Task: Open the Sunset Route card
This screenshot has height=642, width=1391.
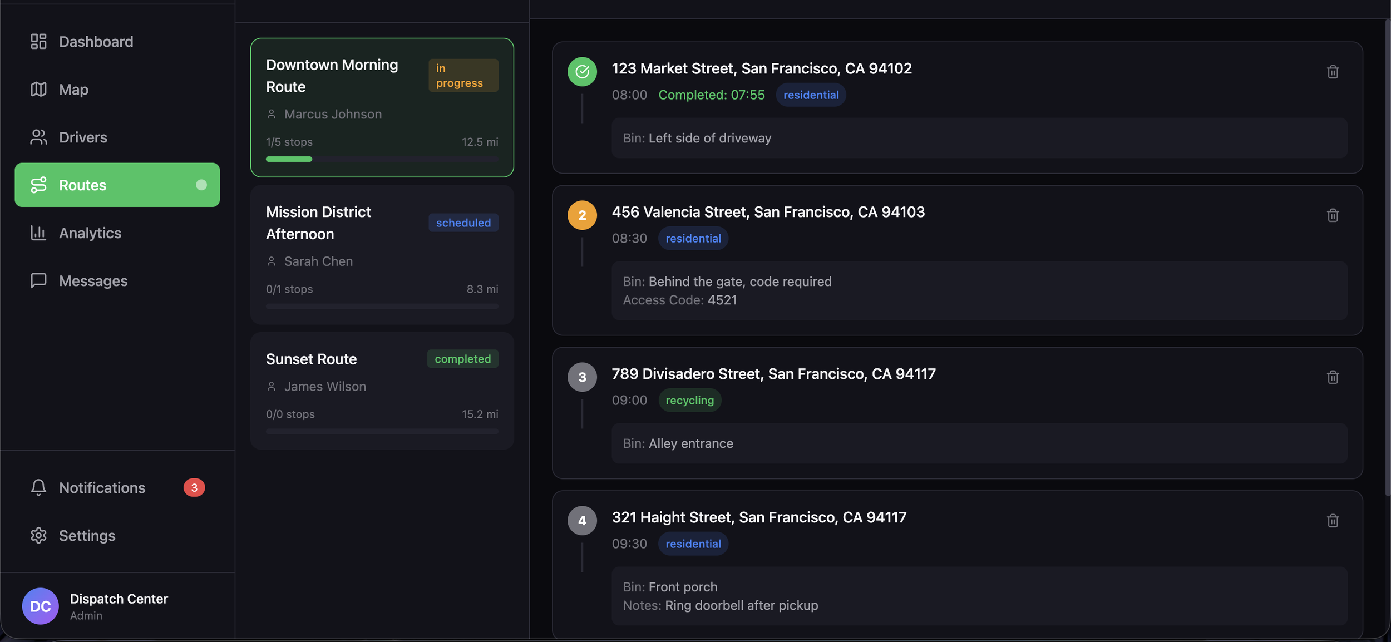Action: tap(382, 391)
